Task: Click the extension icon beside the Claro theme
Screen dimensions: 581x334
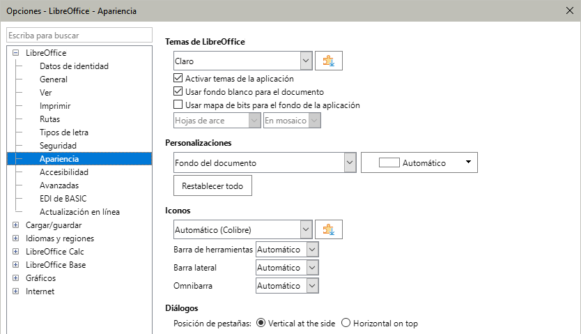Action: (329, 61)
